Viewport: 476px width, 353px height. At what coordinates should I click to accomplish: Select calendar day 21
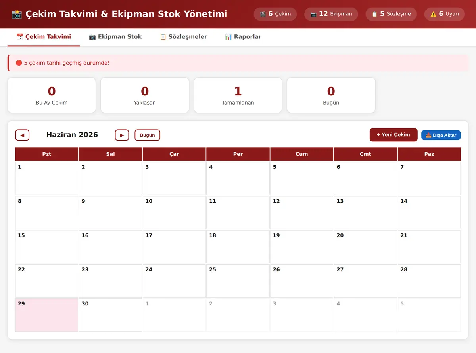(429, 247)
